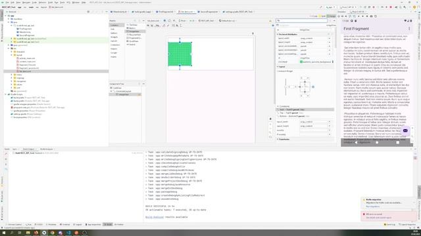The width and height of the screenshot is (421, 236).
Task: Select RecyclerView in the Palette list
Action: click(135, 35)
